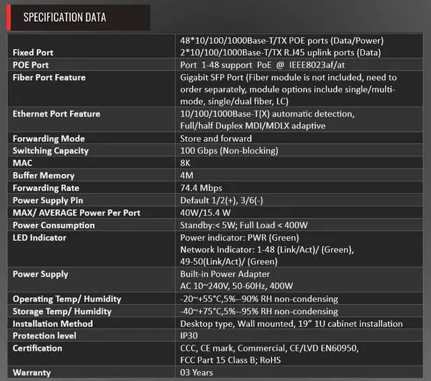Click the POE Port label
The image size is (431, 381).
point(30,65)
